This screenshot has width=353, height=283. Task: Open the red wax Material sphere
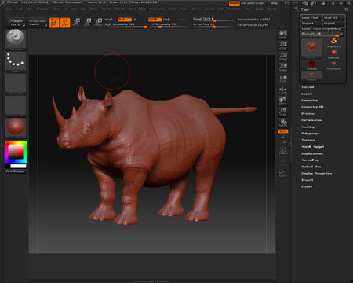[x=16, y=127]
